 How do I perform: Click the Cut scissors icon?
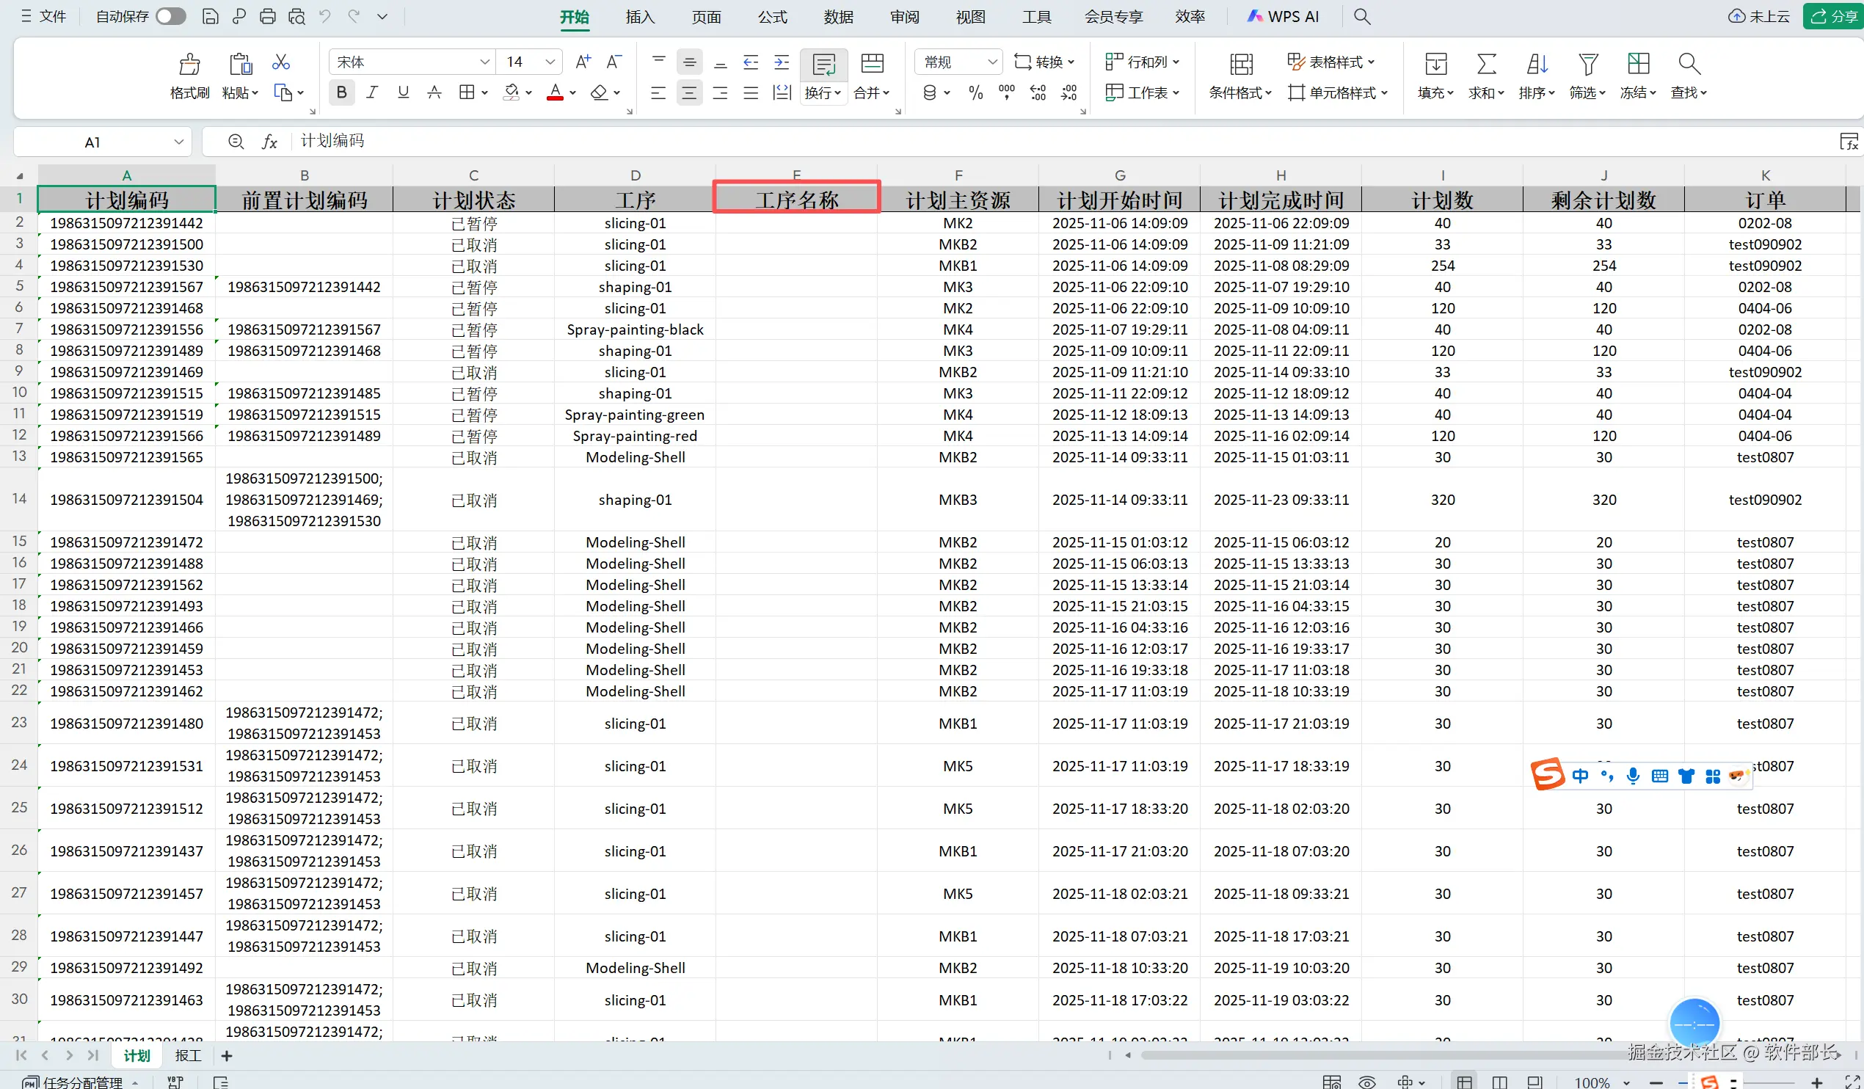[280, 62]
